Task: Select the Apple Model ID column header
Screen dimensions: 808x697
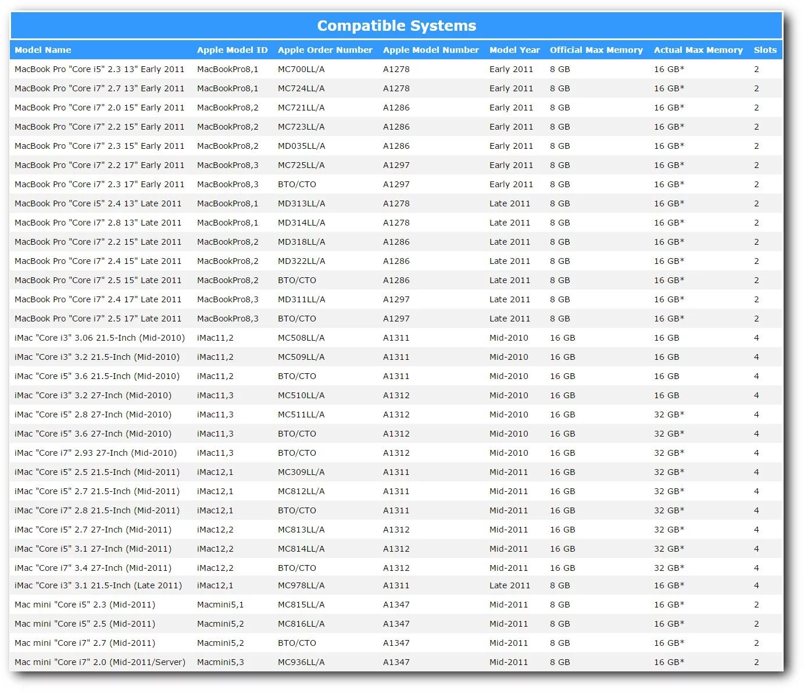Action: [x=233, y=50]
